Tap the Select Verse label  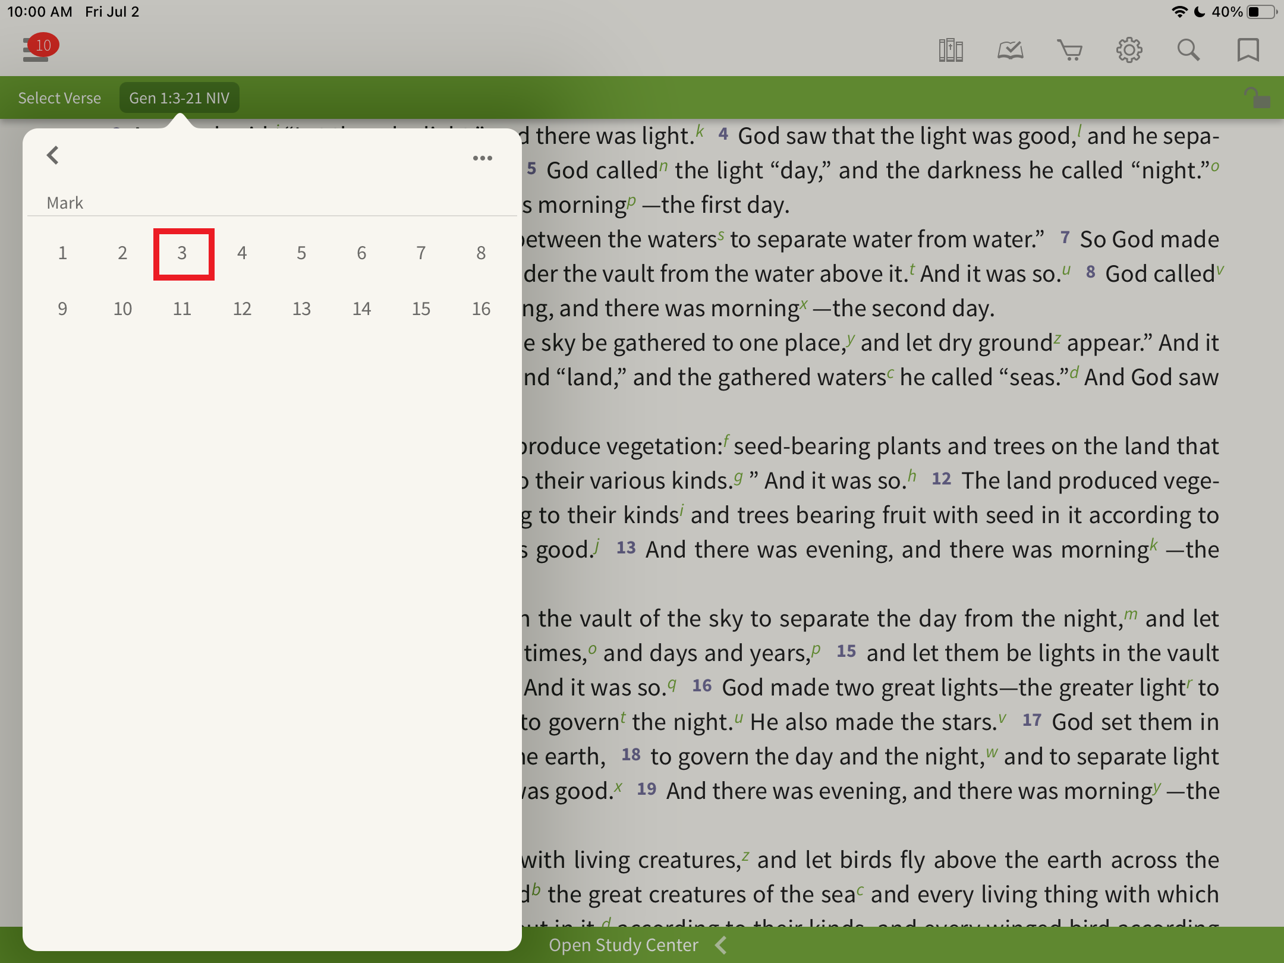pyautogui.click(x=59, y=98)
